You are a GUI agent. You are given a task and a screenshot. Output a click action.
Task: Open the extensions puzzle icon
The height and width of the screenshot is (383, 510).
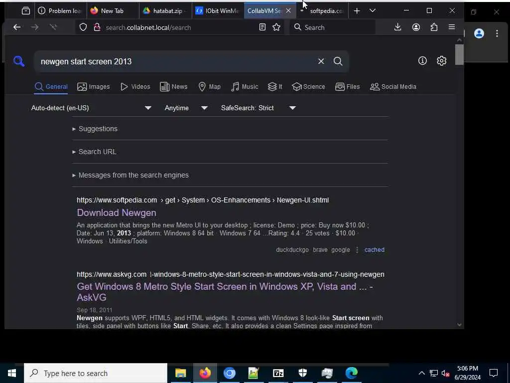click(434, 27)
